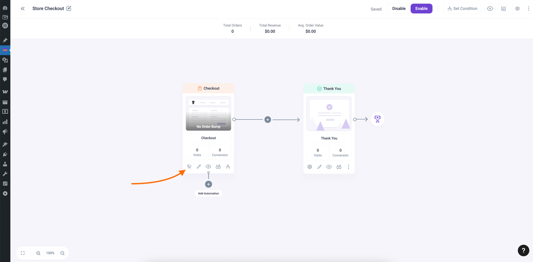Click the cart icon on Checkout card
The image size is (533, 262).
point(189,166)
